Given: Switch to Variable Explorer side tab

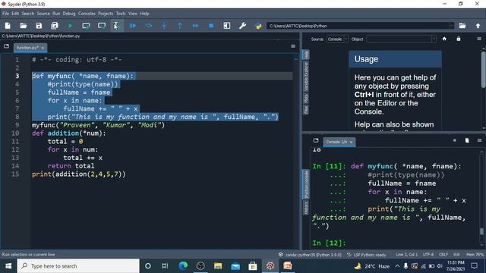Looking at the screenshot, I should click(x=306, y=77).
